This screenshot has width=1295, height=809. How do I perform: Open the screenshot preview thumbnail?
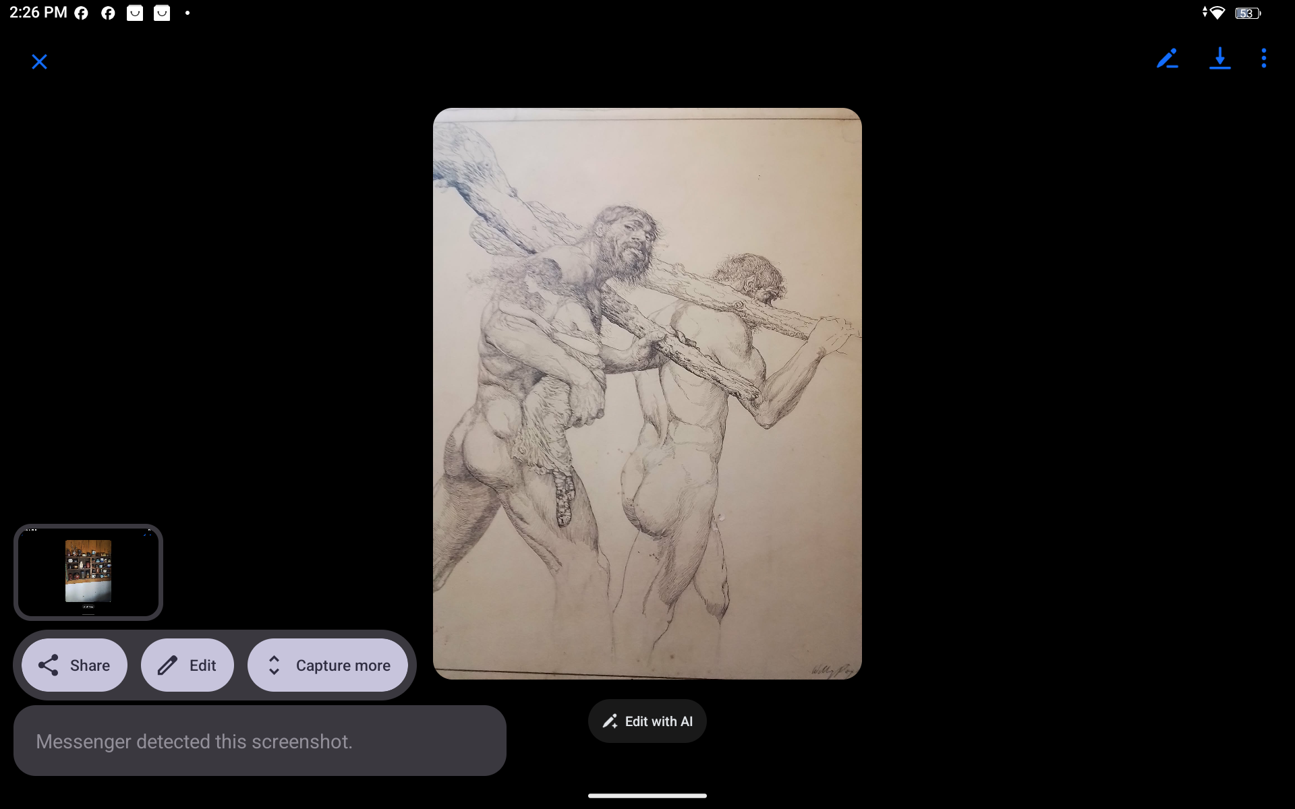coord(88,572)
